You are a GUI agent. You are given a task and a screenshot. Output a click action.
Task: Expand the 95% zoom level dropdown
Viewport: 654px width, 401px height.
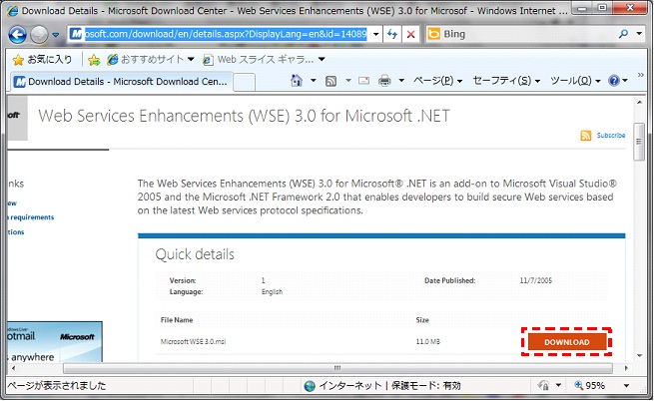[624, 385]
